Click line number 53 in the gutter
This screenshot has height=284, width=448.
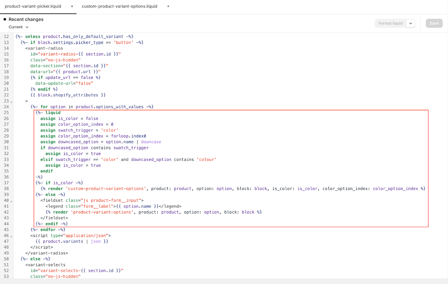pyautogui.click(x=6, y=276)
